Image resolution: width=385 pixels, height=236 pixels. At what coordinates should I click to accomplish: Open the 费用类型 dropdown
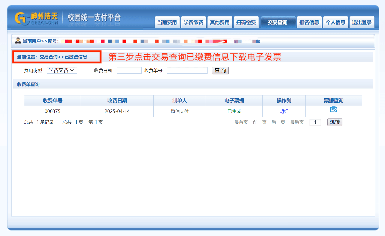[62, 70]
